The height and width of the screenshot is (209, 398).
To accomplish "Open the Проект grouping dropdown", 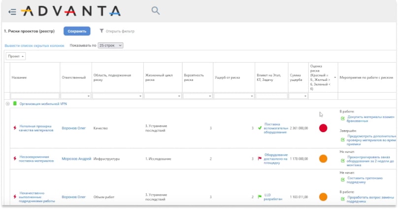I will point(16,56).
